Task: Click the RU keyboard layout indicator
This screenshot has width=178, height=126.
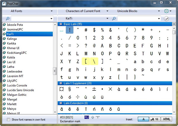Action: 86,117
